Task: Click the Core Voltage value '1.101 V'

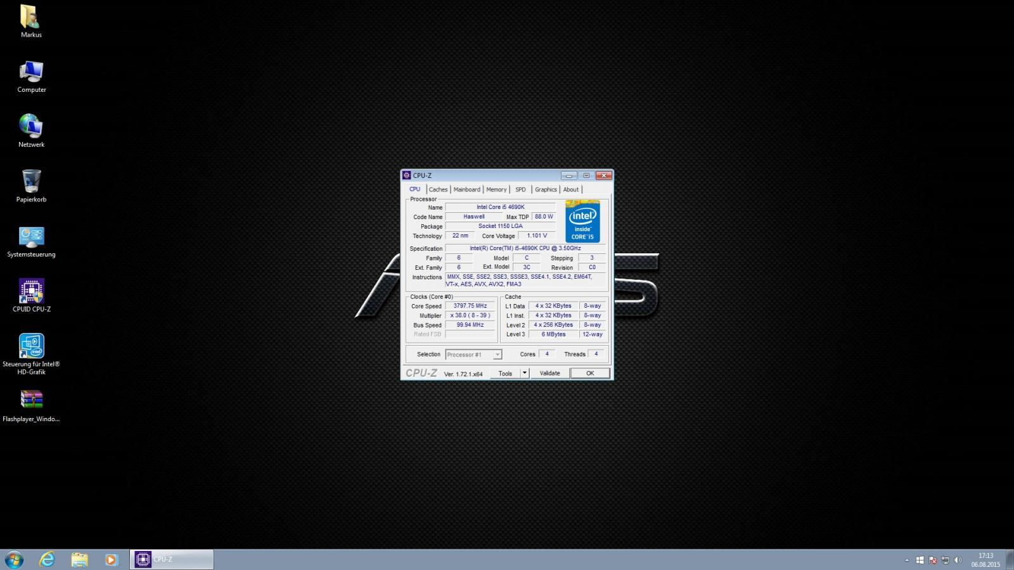Action: pos(537,236)
